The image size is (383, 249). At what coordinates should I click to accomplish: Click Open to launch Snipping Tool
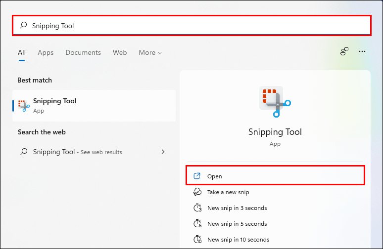275,175
